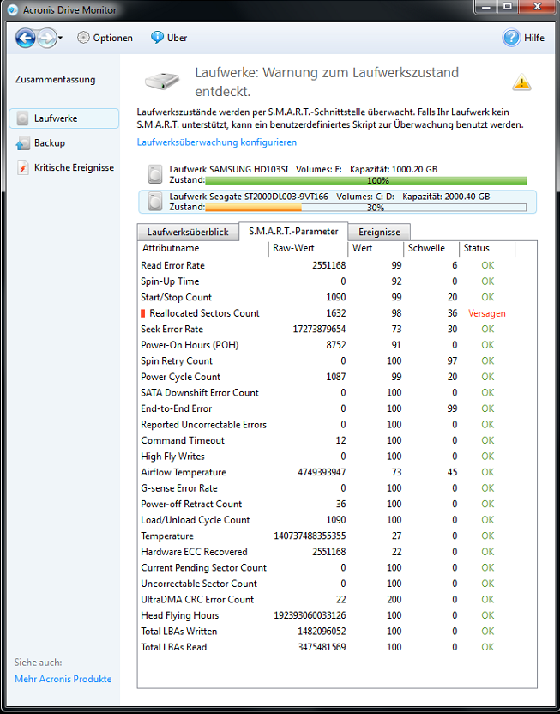Select Load/Unload Cycle Count row
This screenshot has height=714, width=560.
[337, 520]
